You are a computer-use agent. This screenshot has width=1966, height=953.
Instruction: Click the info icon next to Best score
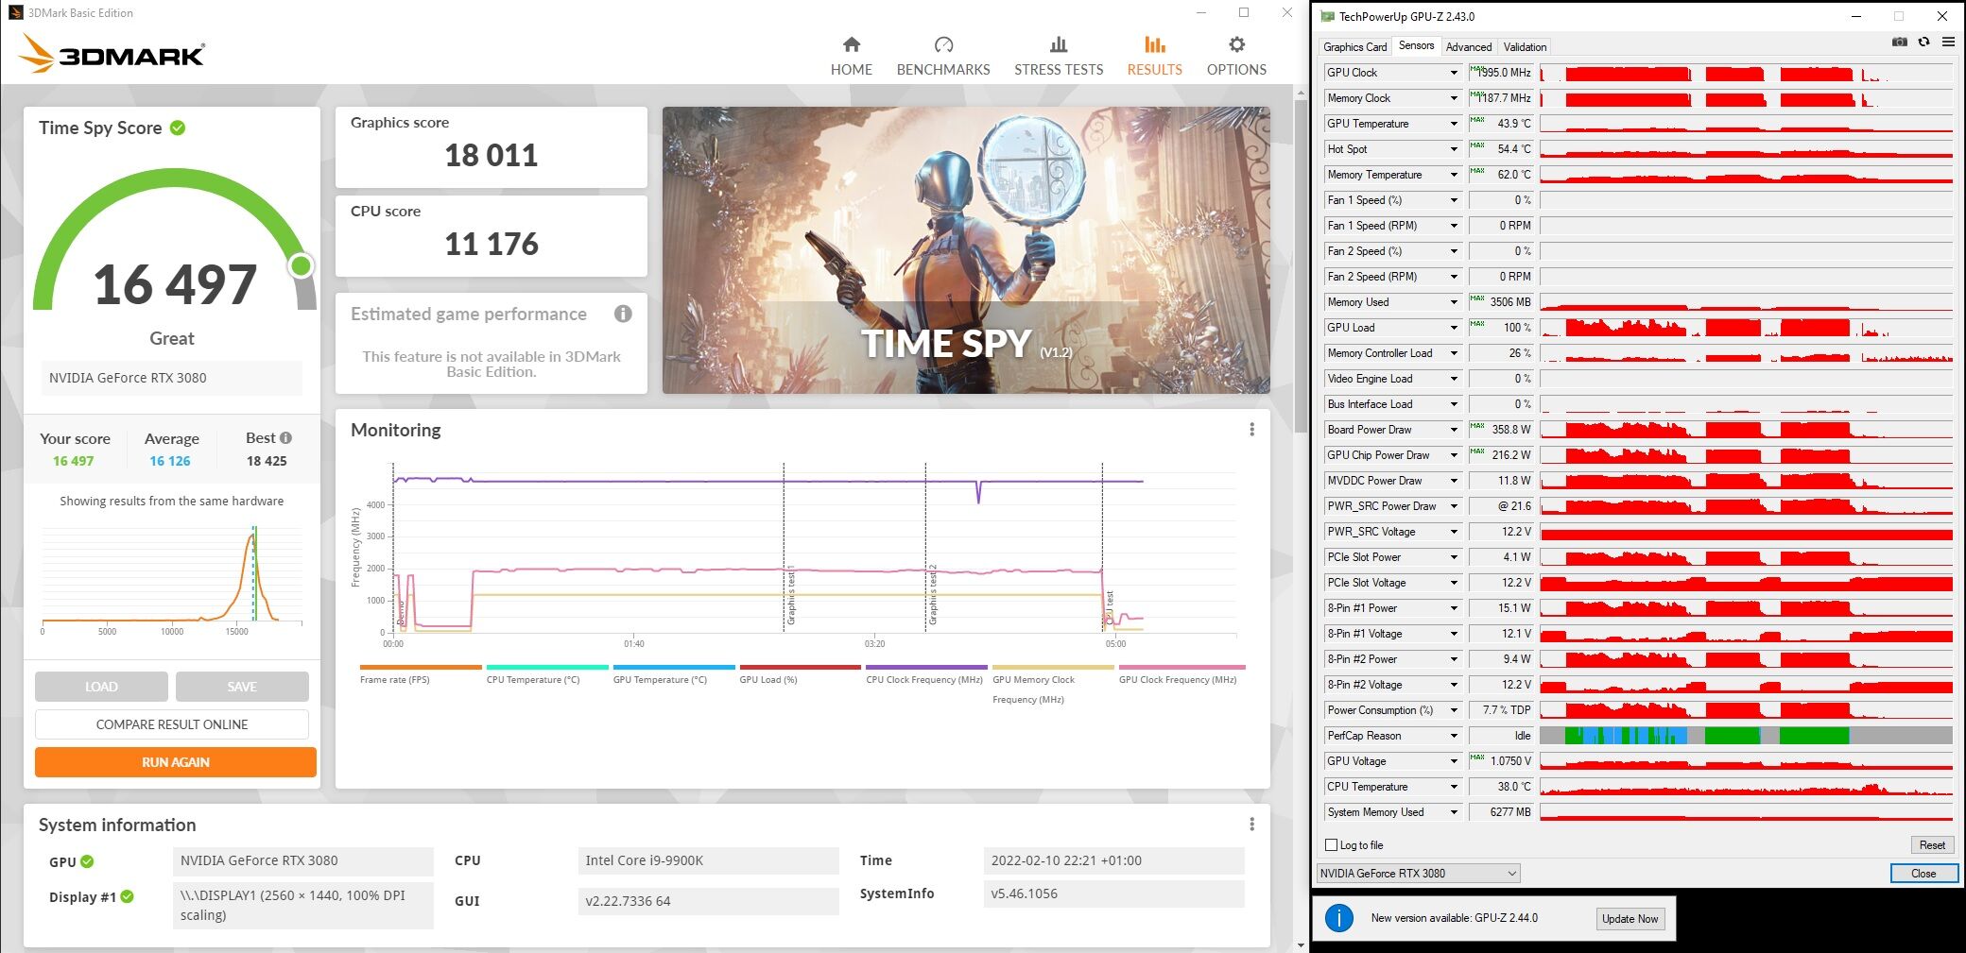[x=286, y=437]
